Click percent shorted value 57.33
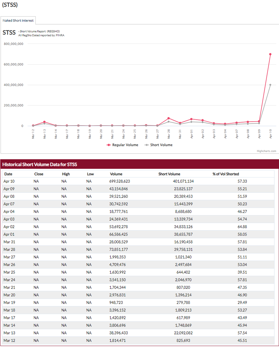Image resolution: width=279 pixels, height=348 pixels. click(242, 181)
